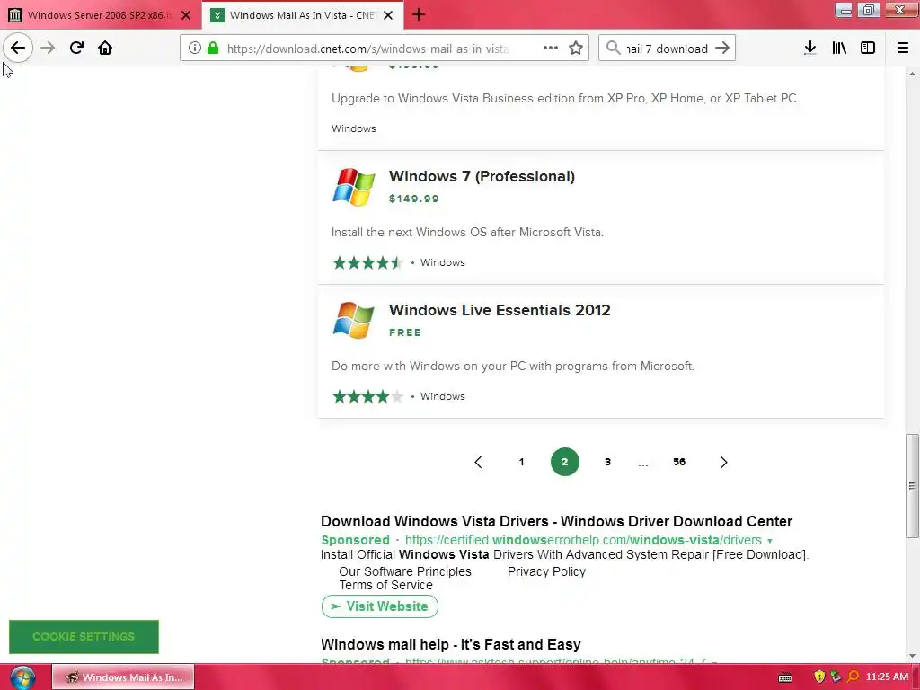Select current results page 2
Viewport: 920px width, 690px height.
(x=564, y=463)
